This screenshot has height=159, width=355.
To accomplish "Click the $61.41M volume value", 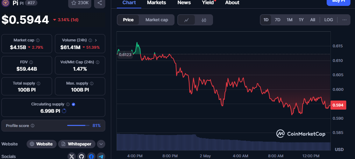I will pos(70,48).
